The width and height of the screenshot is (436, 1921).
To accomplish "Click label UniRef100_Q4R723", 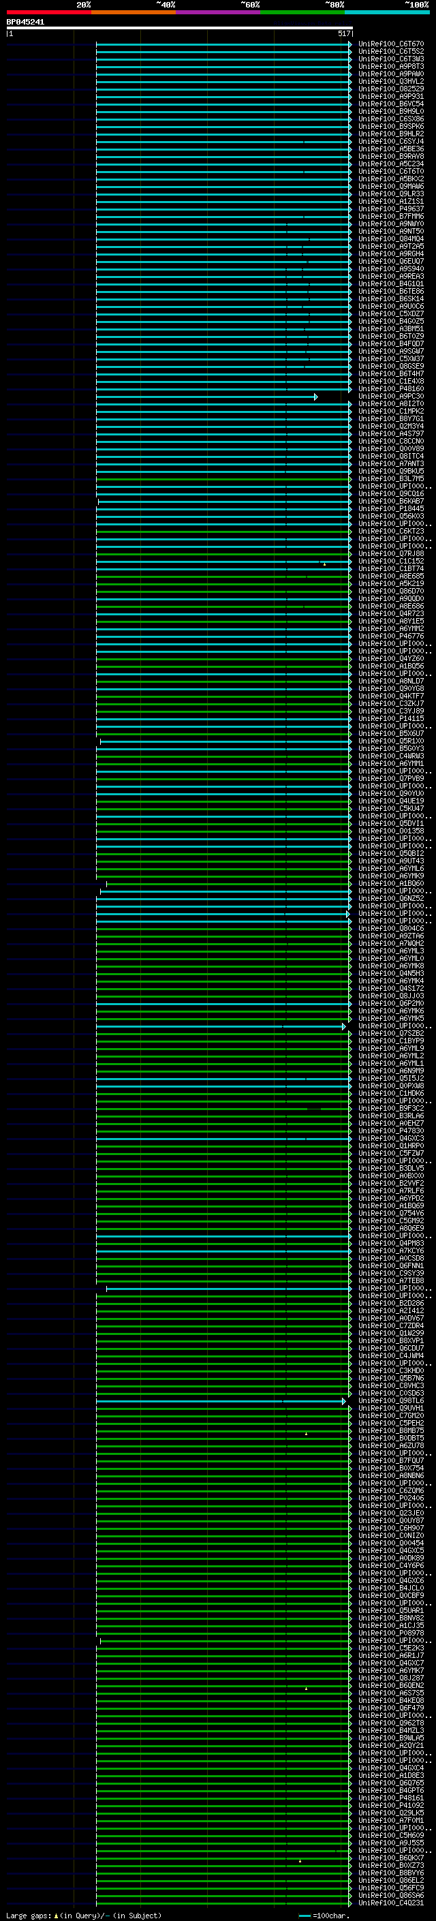I will [390, 614].
